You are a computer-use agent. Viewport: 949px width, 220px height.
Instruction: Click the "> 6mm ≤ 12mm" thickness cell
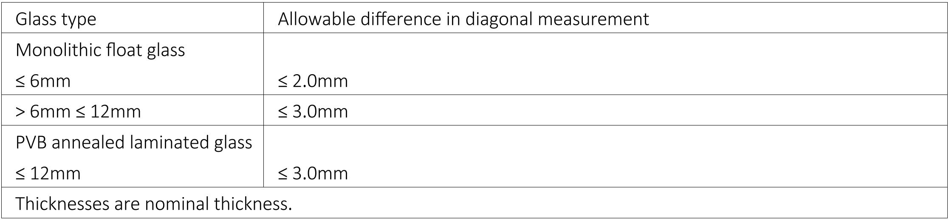tap(78, 111)
